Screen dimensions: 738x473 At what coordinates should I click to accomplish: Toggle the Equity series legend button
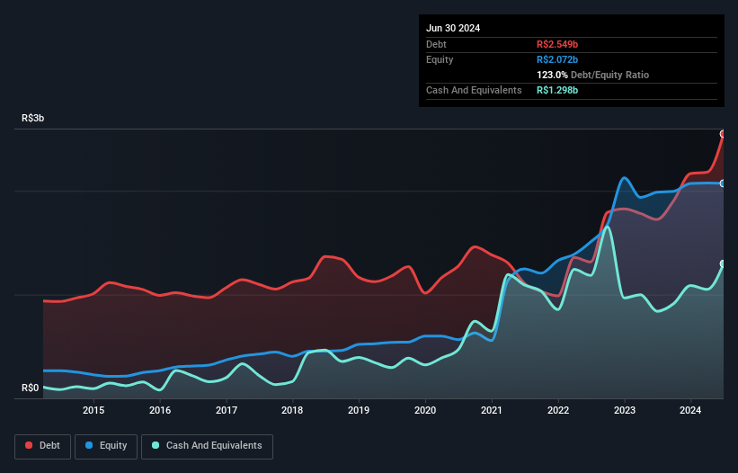click(106, 446)
